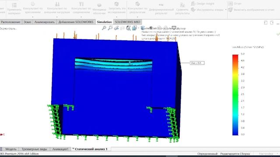Screen dimensions: 280x157
Task: Click the right window-pane arrangement icon
Action: pos(272,23)
